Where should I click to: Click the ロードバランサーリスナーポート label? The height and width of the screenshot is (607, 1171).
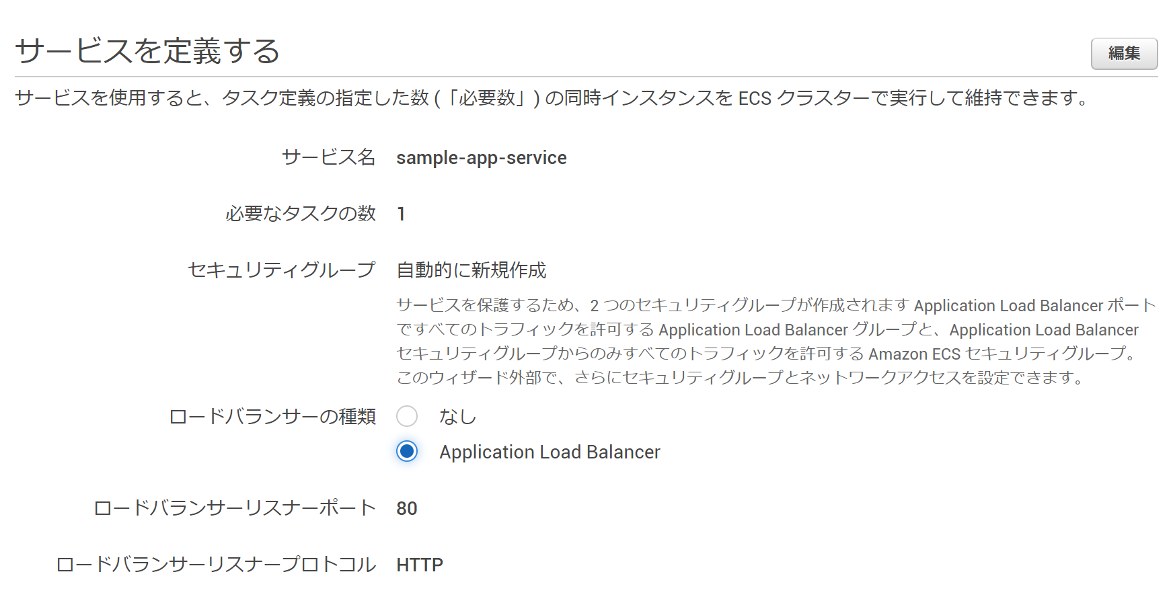tap(235, 508)
